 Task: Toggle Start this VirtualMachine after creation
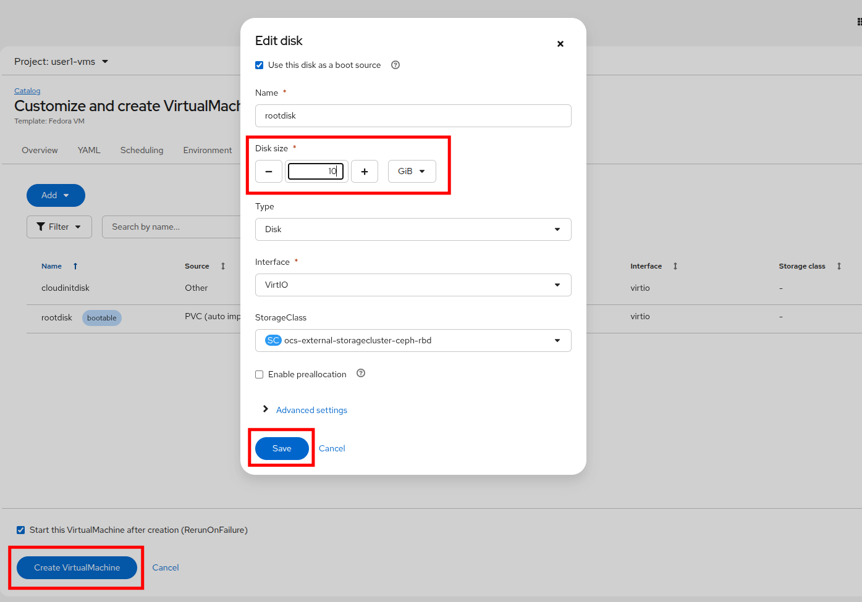coord(21,530)
